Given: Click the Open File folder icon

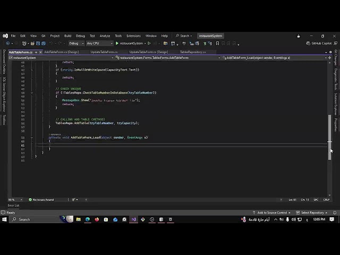Looking at the screenshot, I should 32,44.
